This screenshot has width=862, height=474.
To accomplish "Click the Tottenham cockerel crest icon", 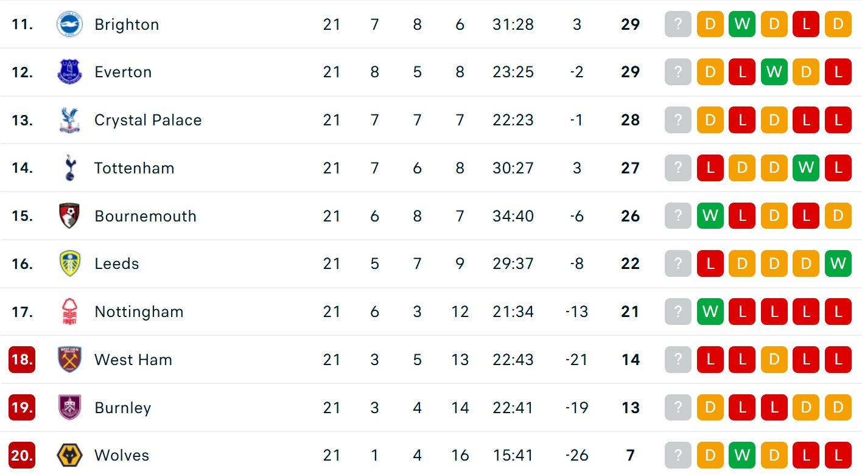I will point(69,168).
